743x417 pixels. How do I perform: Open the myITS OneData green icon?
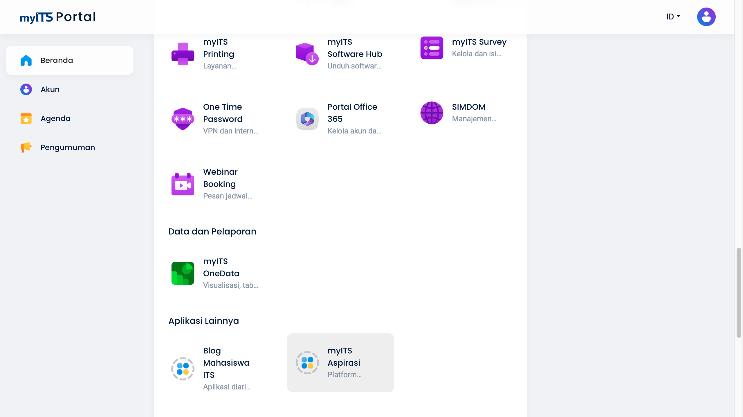tap(183, 273)
